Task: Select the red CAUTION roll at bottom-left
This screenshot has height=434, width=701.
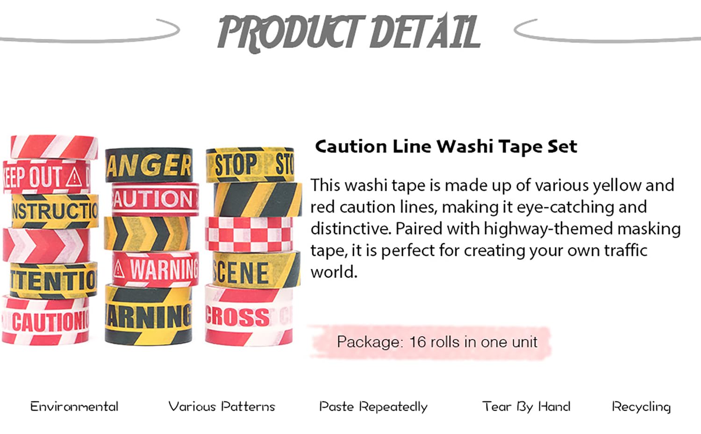Action: (46, 321)
